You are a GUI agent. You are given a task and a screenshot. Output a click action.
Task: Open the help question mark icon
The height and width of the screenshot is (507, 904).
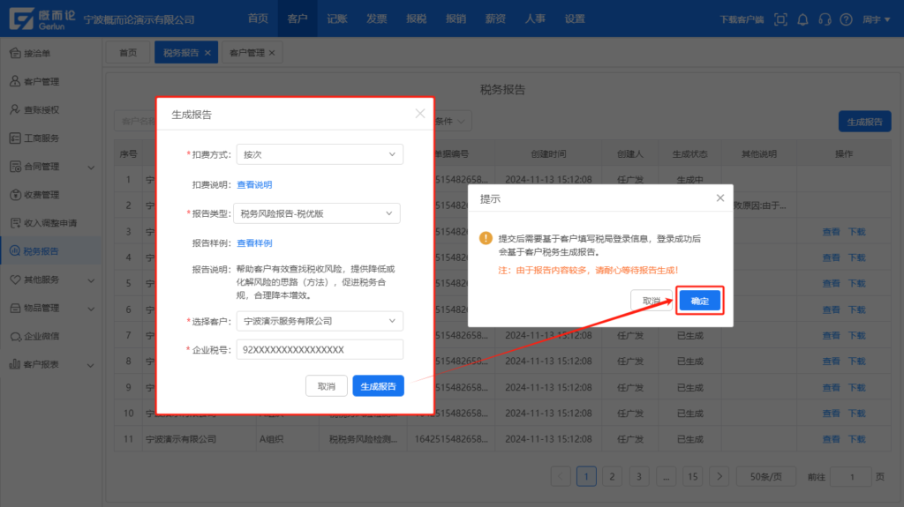coord(846,19)
